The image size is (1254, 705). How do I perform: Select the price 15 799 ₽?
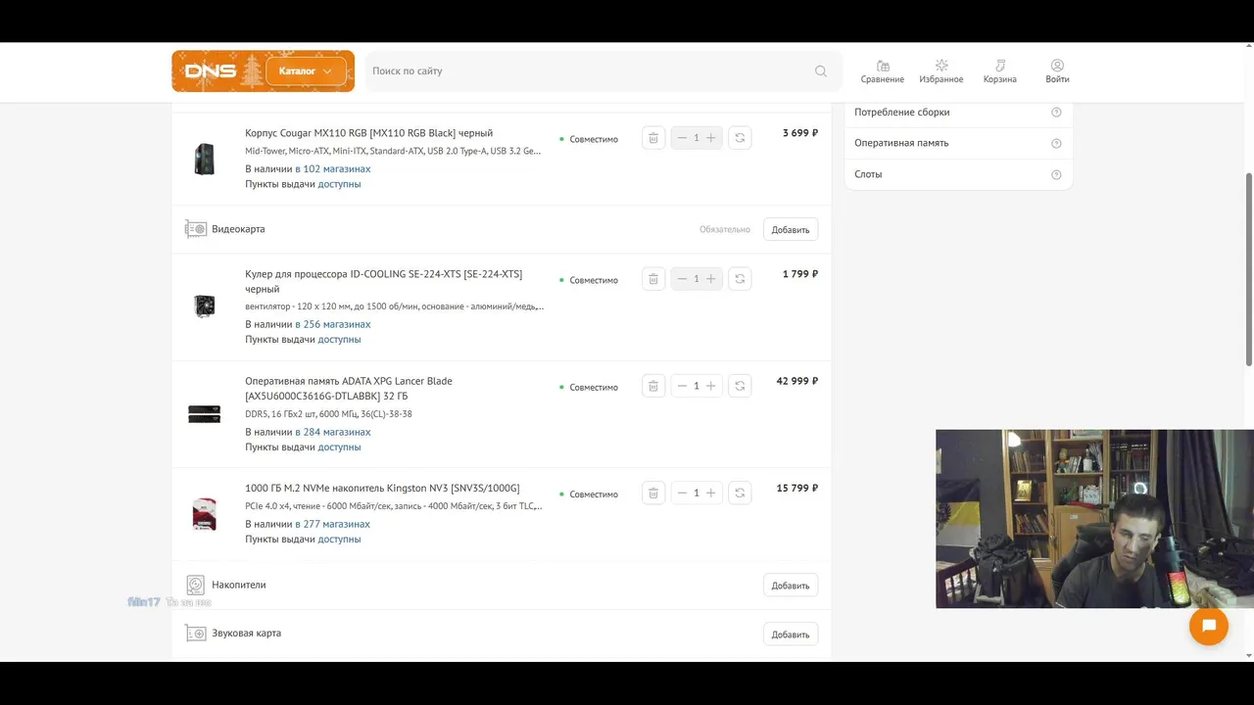click(x=796, y=488)
